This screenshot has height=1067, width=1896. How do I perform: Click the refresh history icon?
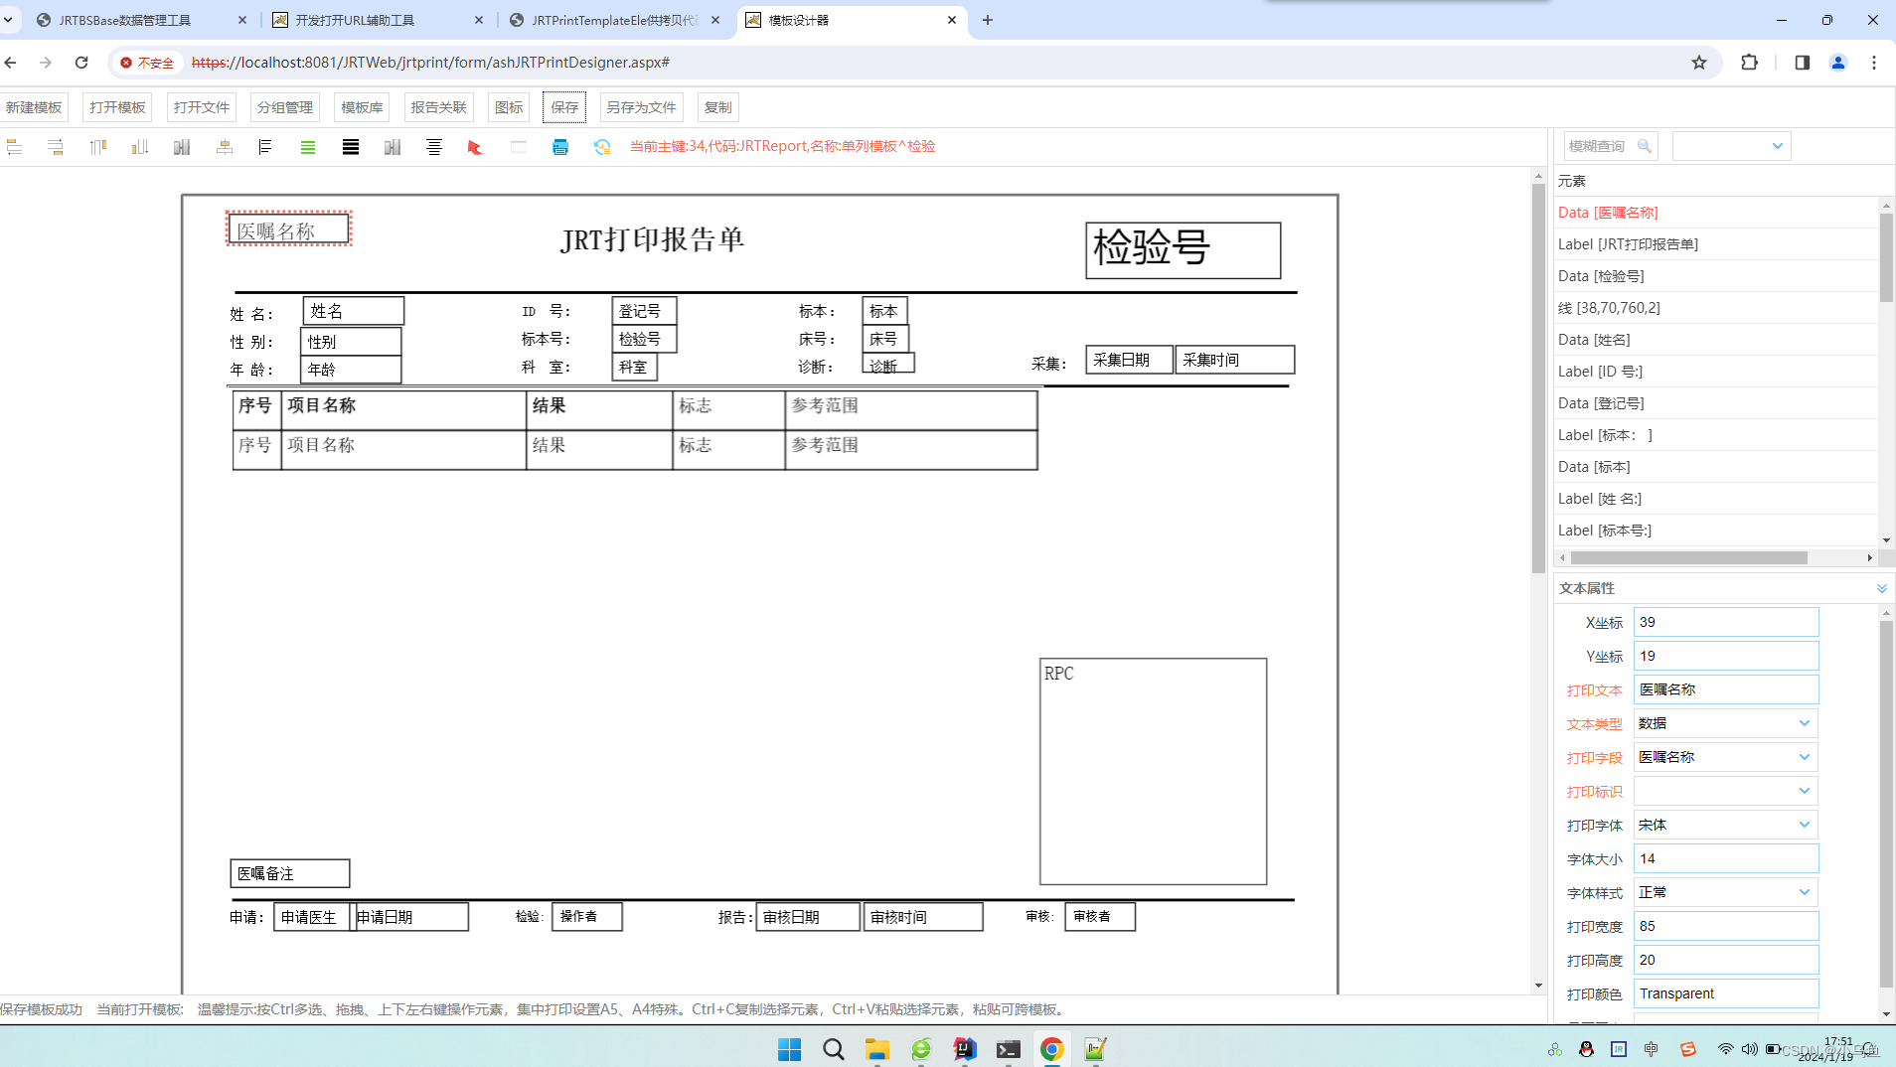pyautogui.click(x=602, y=147)
